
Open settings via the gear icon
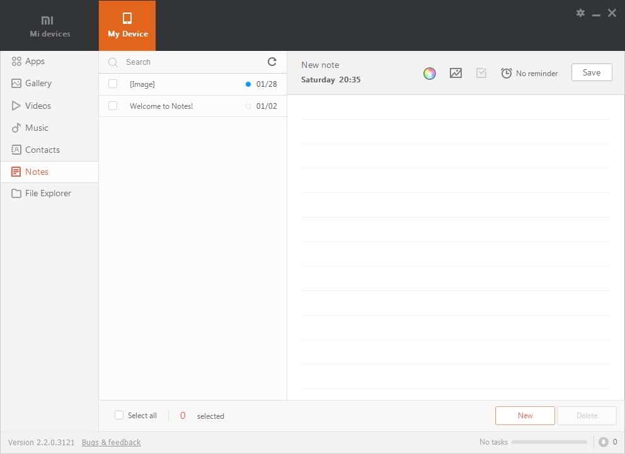tap(580, 13)
